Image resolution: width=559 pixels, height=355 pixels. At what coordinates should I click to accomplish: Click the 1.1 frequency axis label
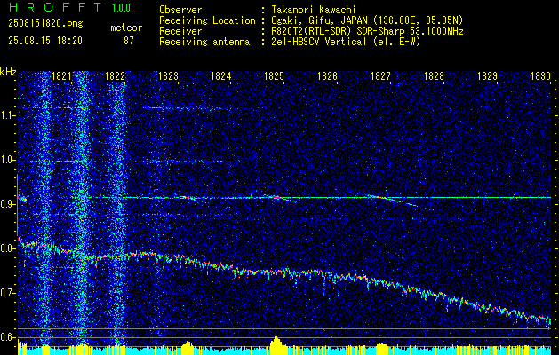(7, 115)
